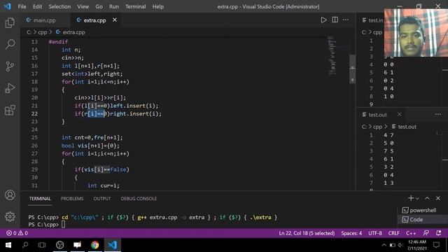Image resolution: width=448 pixels, height=252 pixels.
Task: Open the Run menu
Action: tap(113, 6)
